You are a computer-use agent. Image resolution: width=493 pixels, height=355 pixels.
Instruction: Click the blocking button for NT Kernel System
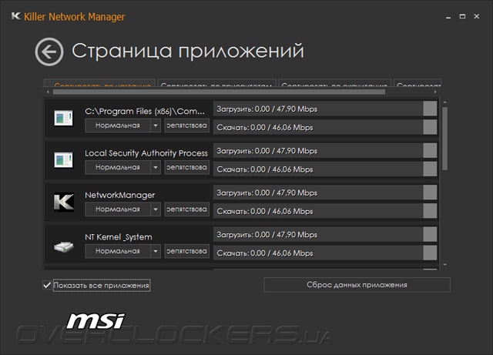pos(186,251)
